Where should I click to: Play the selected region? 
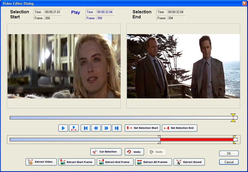pyautogui.click(x=74, y=128)
